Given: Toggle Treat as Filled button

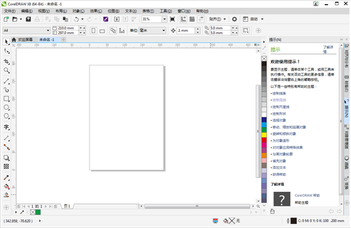Looking at the screenshot, I should coord(246,30).
